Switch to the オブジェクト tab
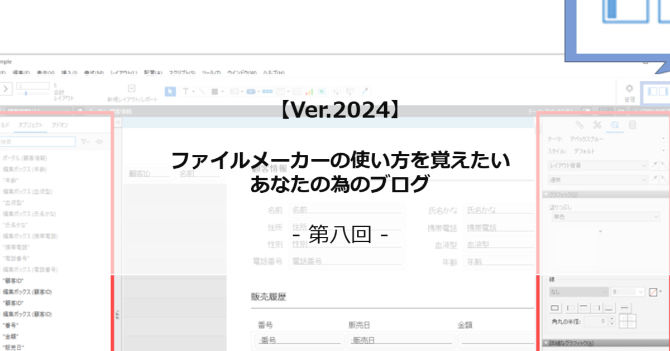Viewport: 670px width, 351px height. point(30,125)
